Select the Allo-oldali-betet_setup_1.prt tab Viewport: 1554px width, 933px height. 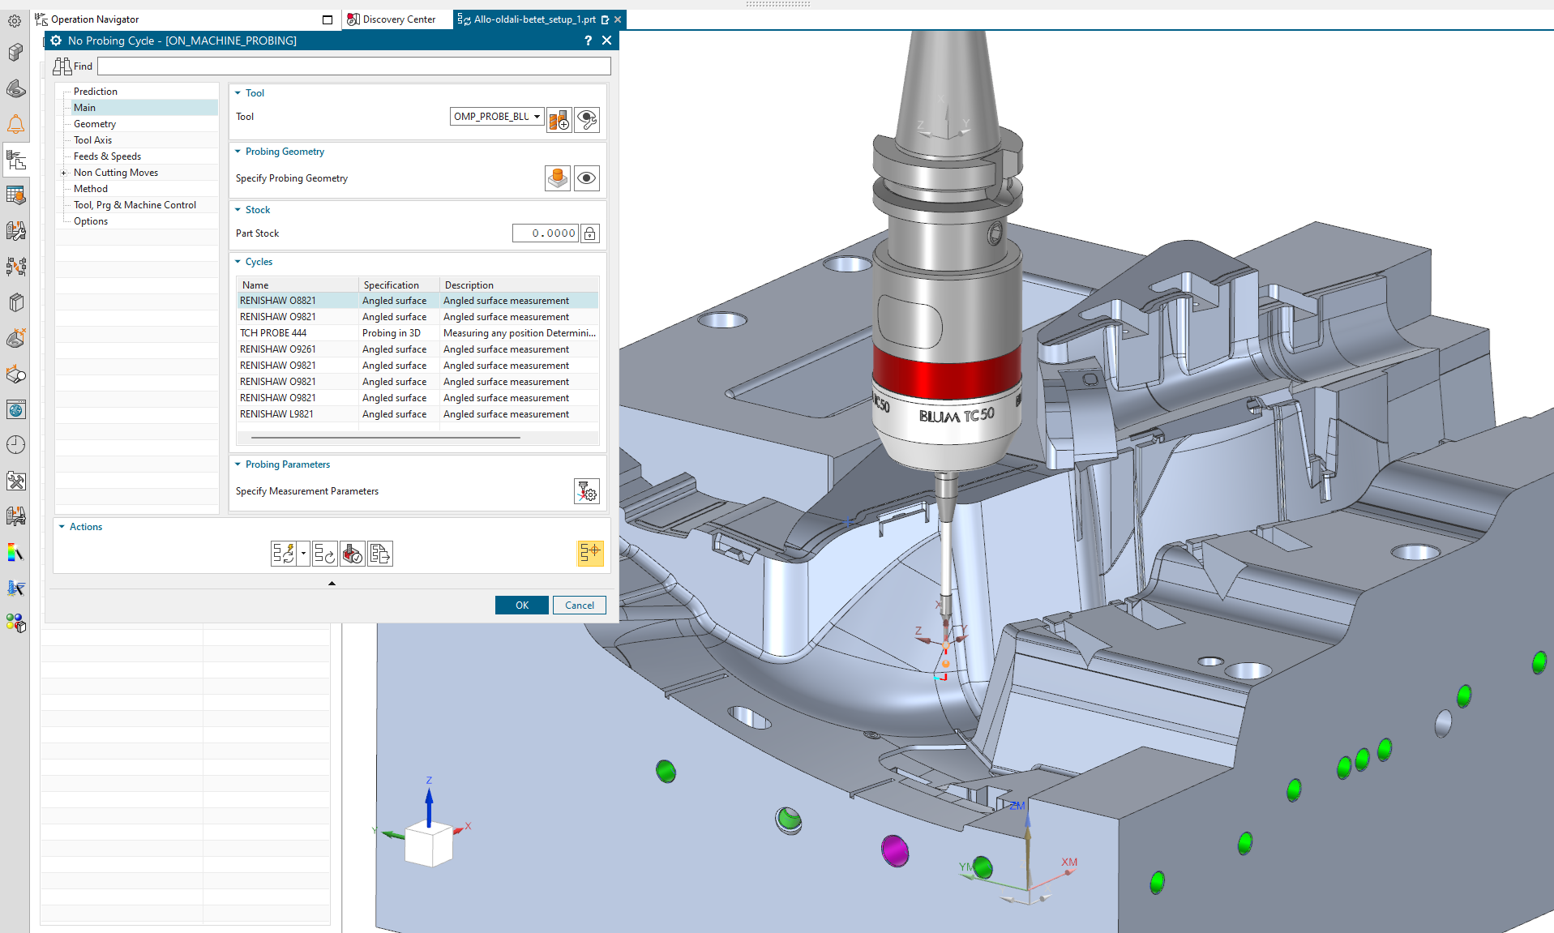click(x=531, y=19)
